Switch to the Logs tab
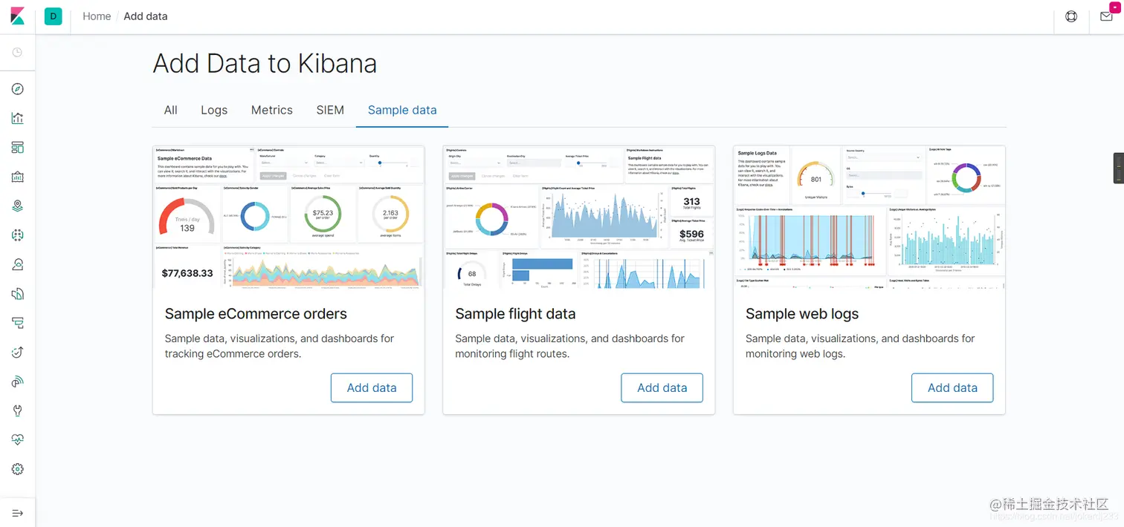Image resolution: width=1124 pixels, height=527 pixels. [214, 110]
